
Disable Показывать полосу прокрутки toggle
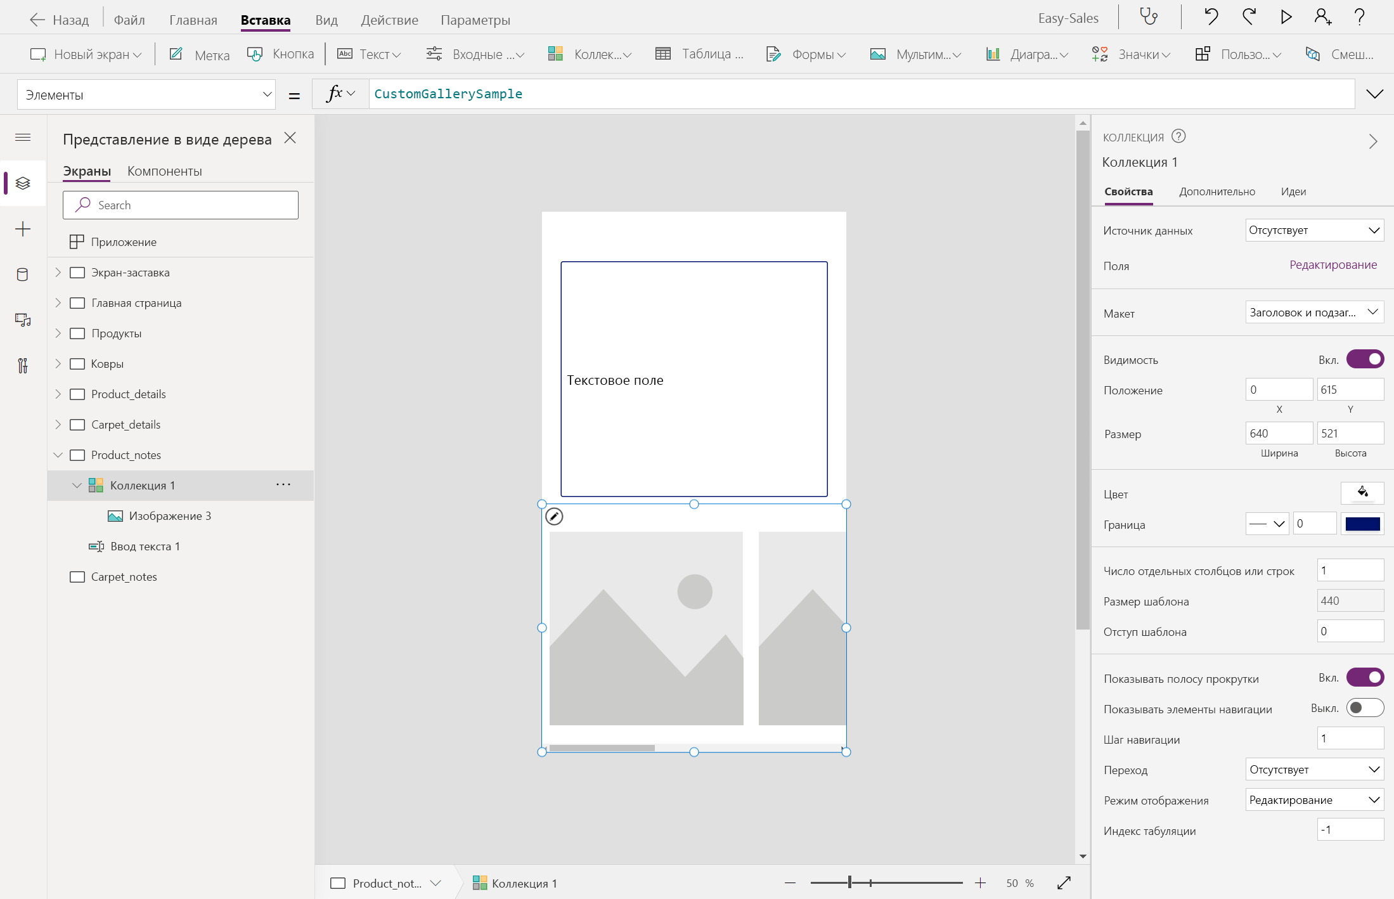point(1365,678)
